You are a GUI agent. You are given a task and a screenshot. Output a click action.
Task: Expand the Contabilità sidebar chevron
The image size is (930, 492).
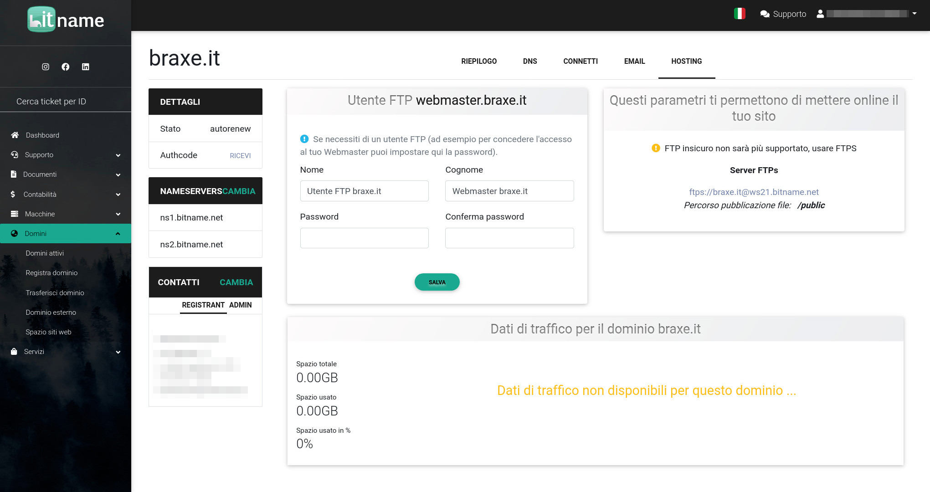point(118,195)
